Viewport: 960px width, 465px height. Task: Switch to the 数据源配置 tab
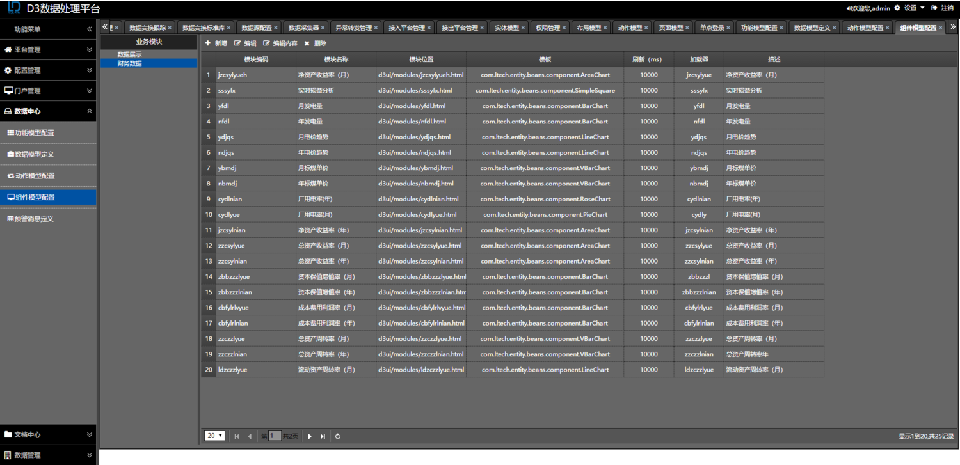pyautogui.click(x=256, y=28)
